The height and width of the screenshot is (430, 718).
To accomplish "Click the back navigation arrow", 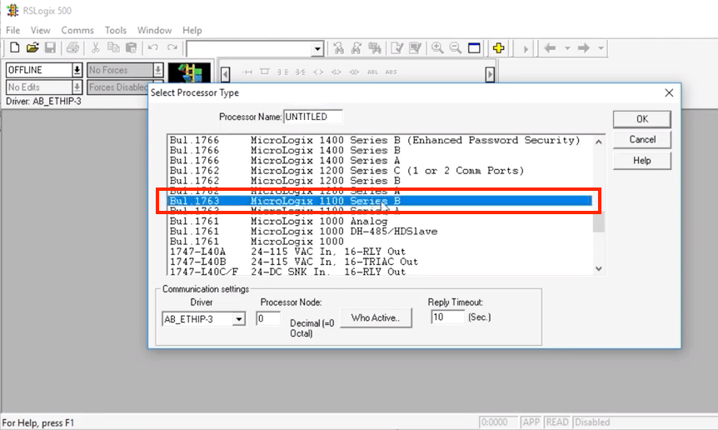I will tap(550, 48).
